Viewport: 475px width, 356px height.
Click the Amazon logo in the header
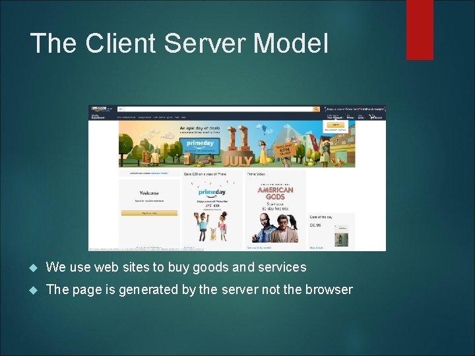pos(102,109)
